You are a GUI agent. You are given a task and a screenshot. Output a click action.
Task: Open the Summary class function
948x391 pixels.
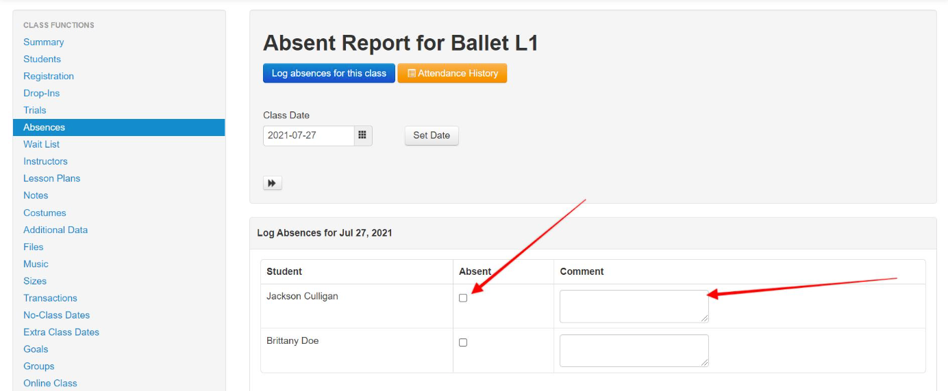click(44, 42)
